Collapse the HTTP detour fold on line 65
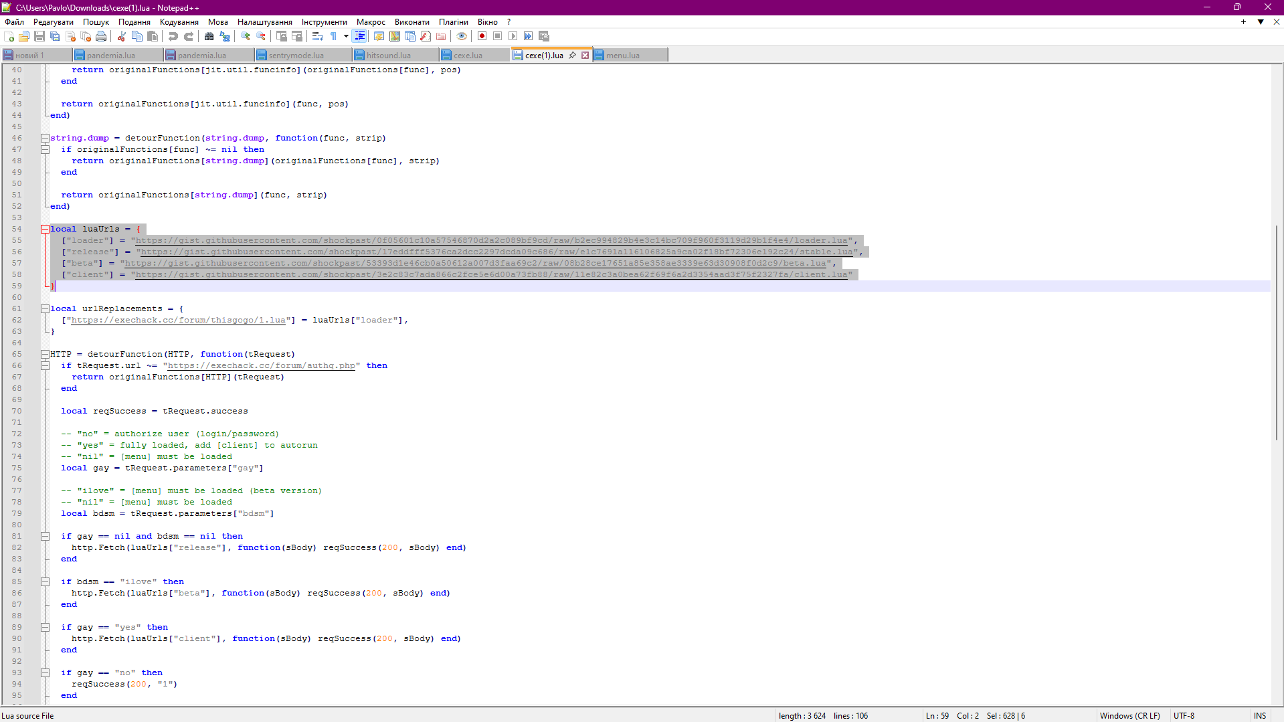1284x722 pixels. pos(45,354)
